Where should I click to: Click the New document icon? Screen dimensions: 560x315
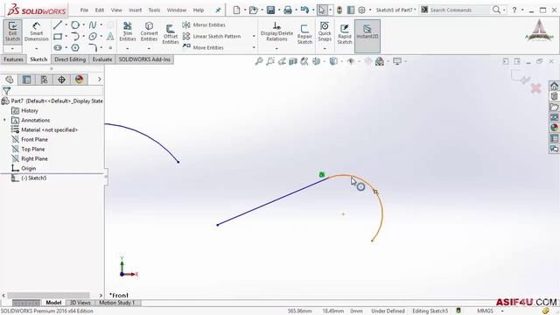point(236,10)
